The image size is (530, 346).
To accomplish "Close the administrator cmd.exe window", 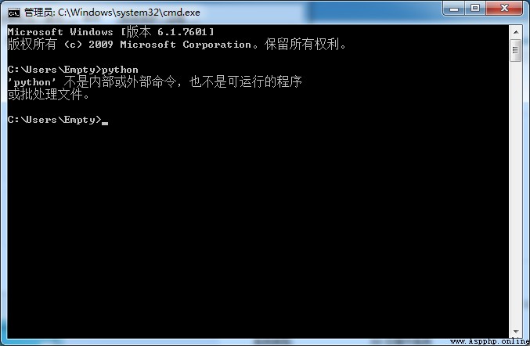I will click(x=504, y=8).
